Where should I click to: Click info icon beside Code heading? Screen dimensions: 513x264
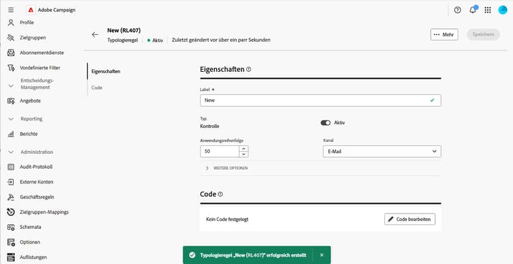pyautogui.click(x=220, y=194)
